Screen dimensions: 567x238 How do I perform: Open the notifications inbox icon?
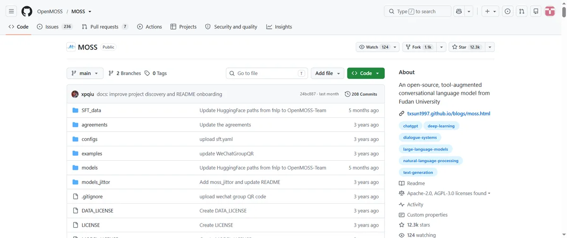(536, 11)
